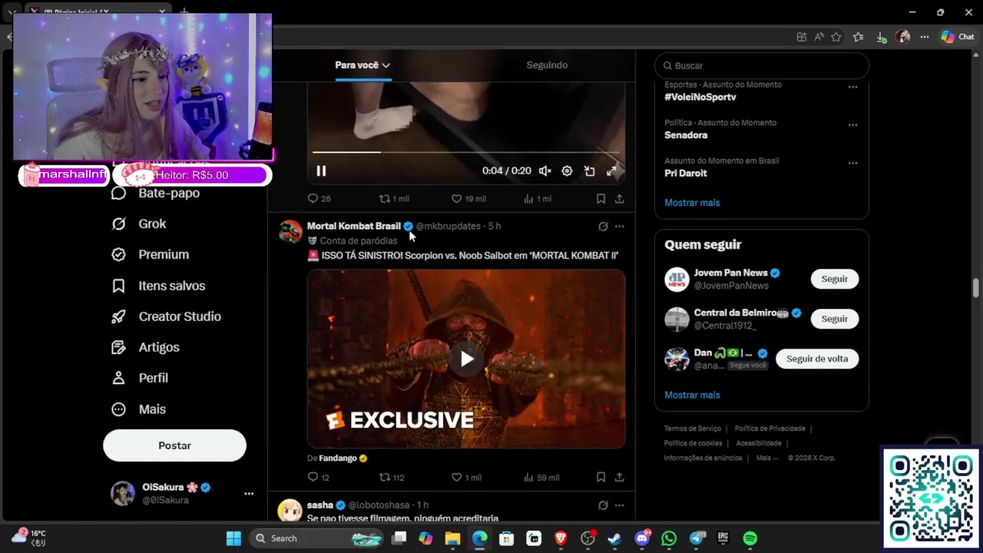The width and height of the screenshot is (983, 553).
Task: Open Grok action on Mortal Kombat Brasil post
Action: tap(603, 227)
